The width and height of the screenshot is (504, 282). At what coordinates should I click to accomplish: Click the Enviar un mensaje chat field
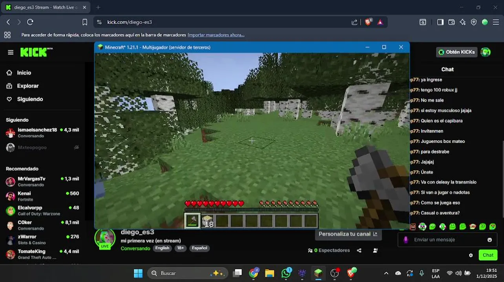447,240
